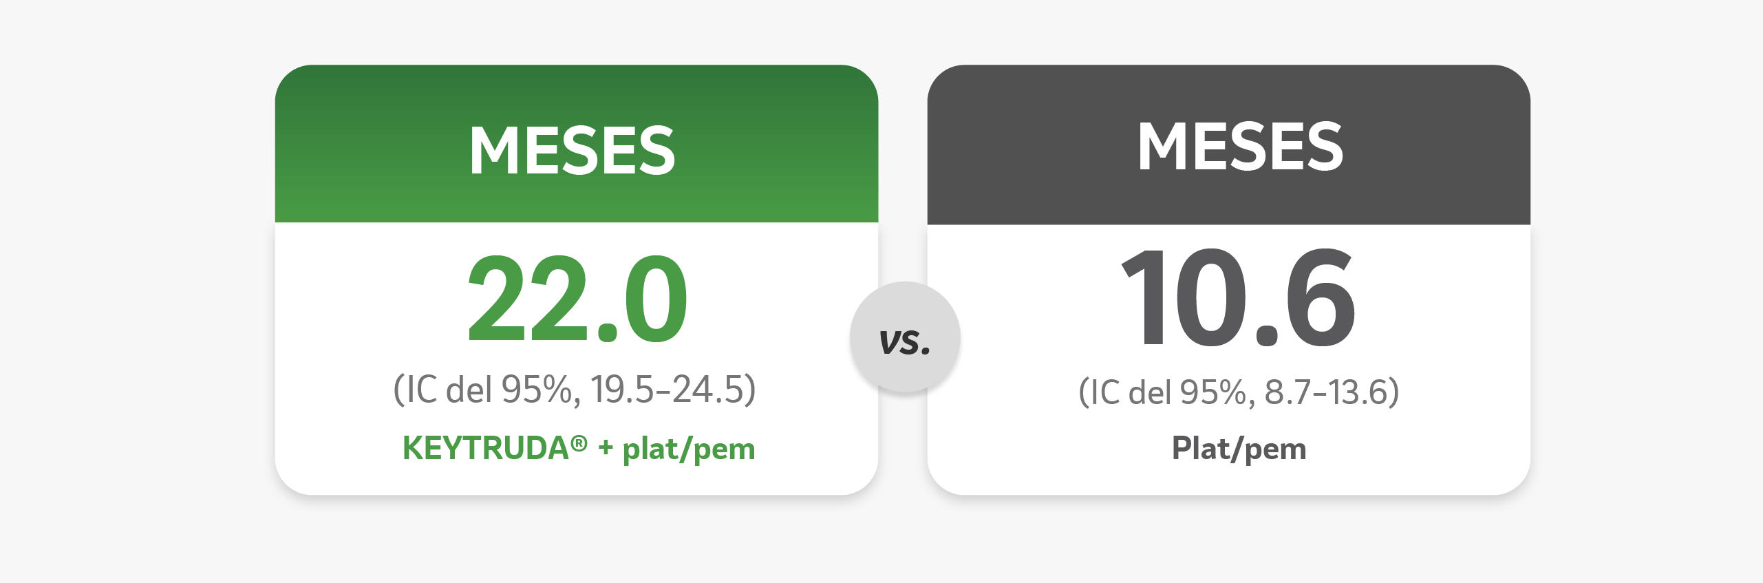Click the word KEYTRUDA
This screenshot has width=1763, height=583.
pyautogui.click(x=486, y=448)
